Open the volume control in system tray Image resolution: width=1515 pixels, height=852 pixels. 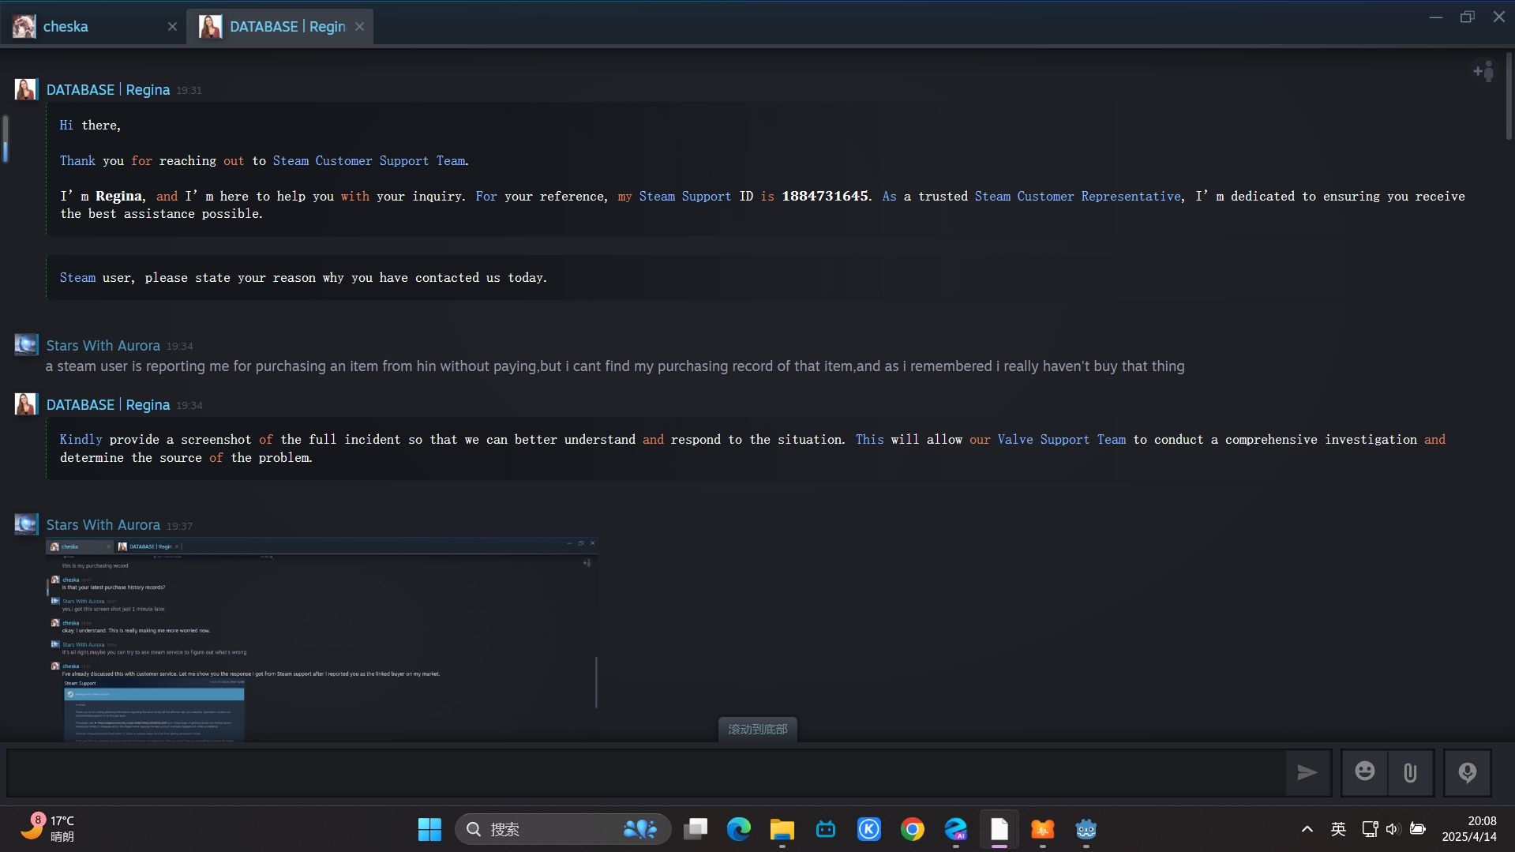(1393, 829)
